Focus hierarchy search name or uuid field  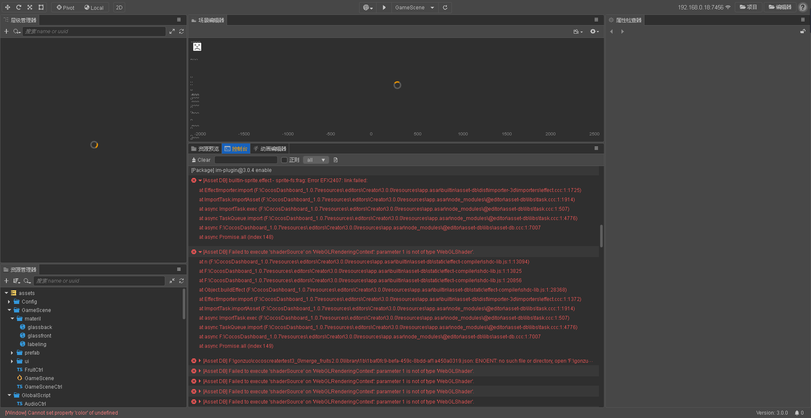click(94, 31)
